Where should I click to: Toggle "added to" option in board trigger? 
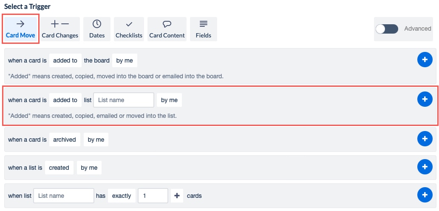pos(65,60)
